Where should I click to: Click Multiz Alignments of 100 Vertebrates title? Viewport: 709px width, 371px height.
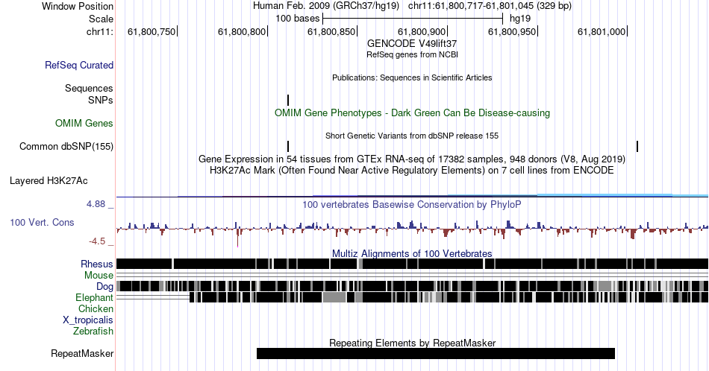click(412, 253)
